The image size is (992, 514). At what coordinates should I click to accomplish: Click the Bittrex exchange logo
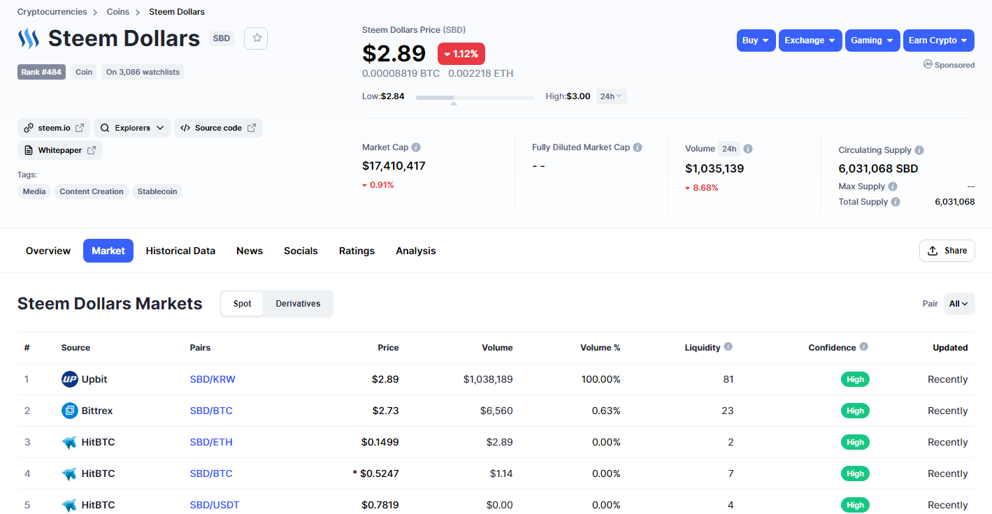click(69, 411)
